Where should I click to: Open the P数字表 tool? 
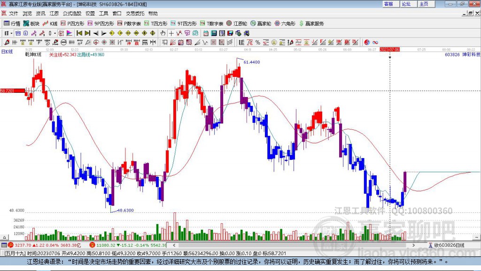[129, 23]
